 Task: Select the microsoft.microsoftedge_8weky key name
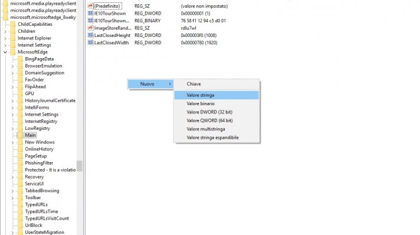tap(43, 18)
